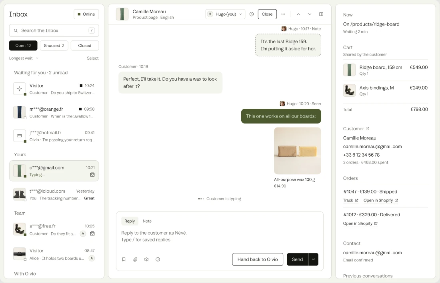
Task: Go to previous conversation with up chevron
Action: tap(298, 14)
